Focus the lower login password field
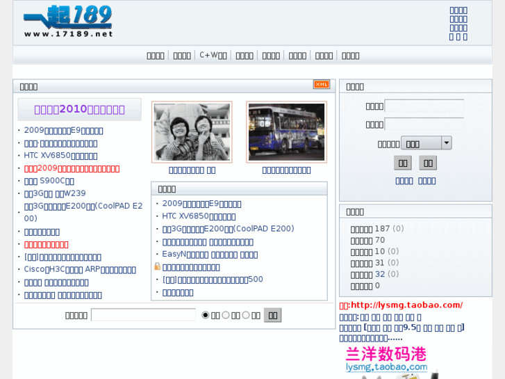The height and width of the screenshot is (379, 505). pos(424,124)
